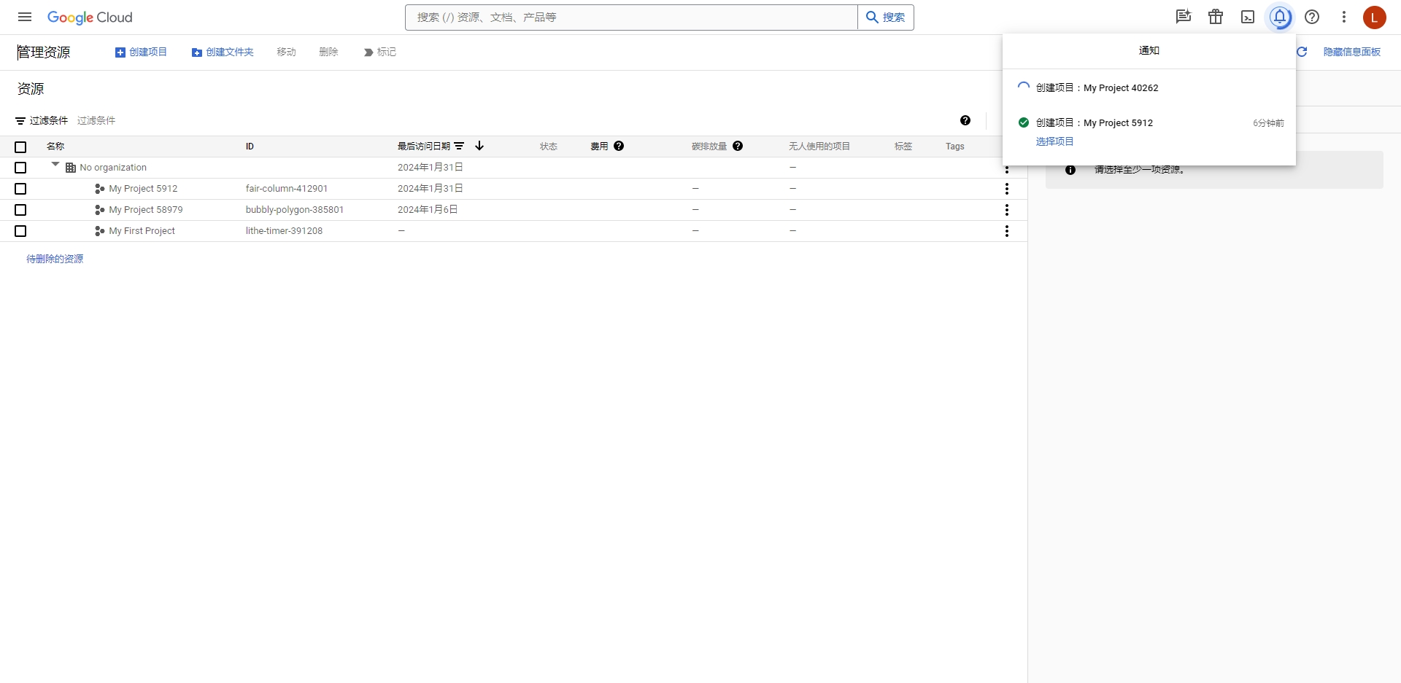Click the lithe-timer-391208 project ID
The image size is (1401, 683).
[284, 231]
